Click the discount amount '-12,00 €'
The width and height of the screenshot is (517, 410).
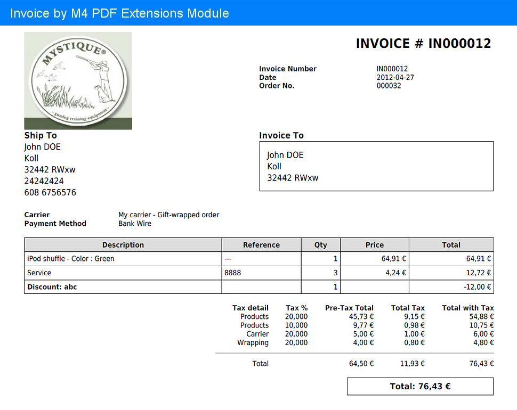477,287
